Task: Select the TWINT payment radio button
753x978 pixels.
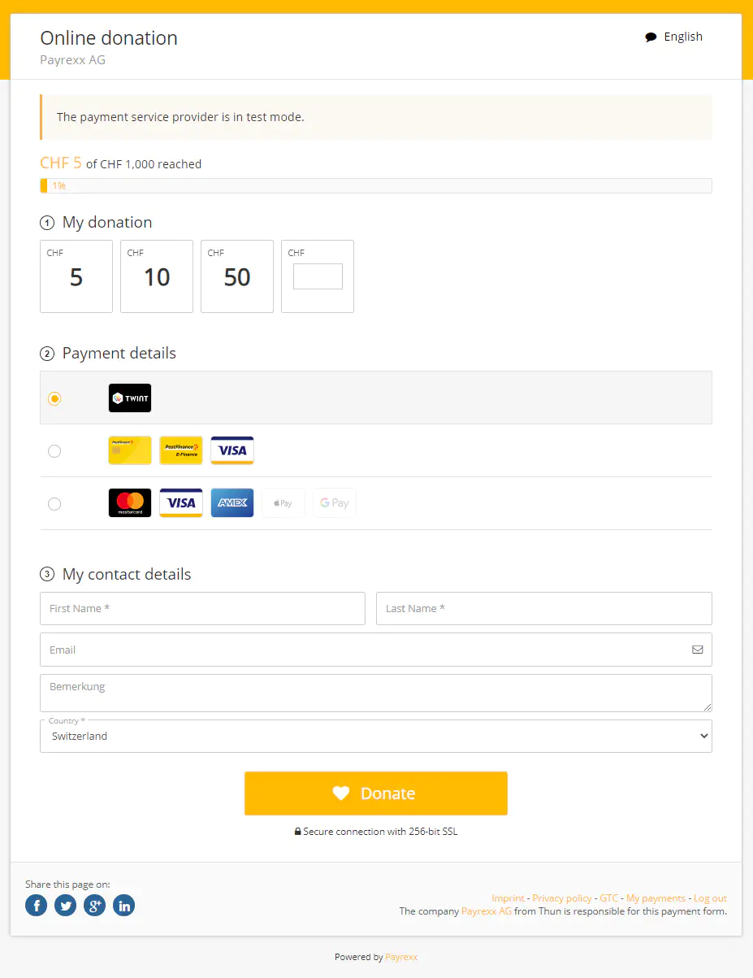Action: tap(54, 398)
